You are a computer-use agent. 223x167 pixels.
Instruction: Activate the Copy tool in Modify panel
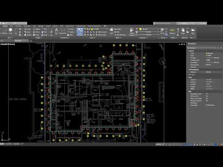click(x=27, y=32)
